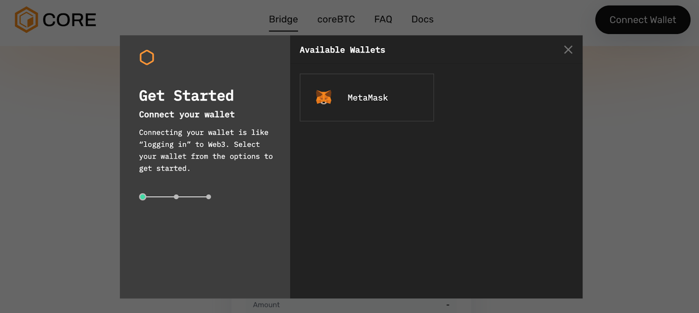
Task: Click the MetaMask fox icon
Action: 324,98
